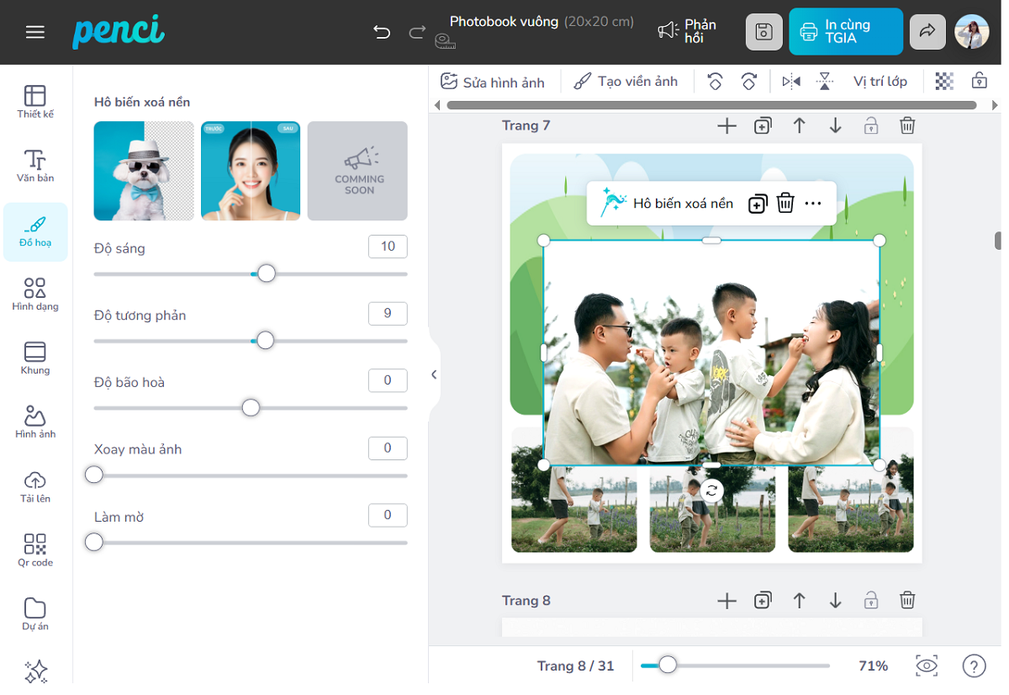1009x695 pixels.
Task: Click the save project icon
Action: (x=763, y=32)
